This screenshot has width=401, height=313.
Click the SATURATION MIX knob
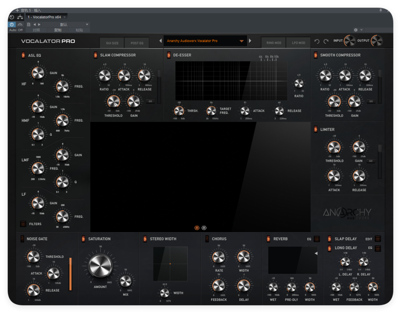[126, 281]
